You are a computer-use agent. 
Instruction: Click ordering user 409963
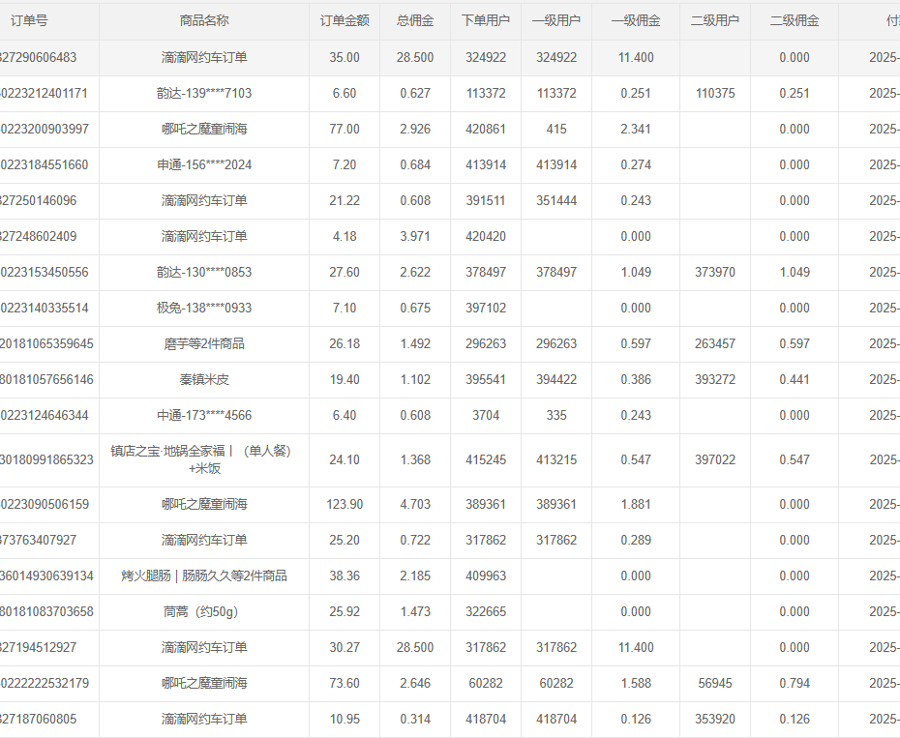click(x=486, y=576)
